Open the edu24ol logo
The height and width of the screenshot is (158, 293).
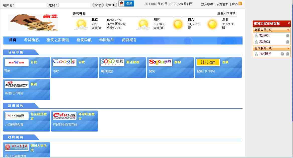pos(64,116)
